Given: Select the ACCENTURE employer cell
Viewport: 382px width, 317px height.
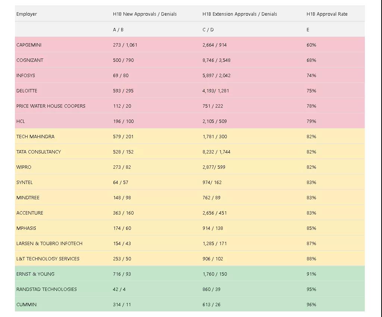Looking at the screenshot, I should 30,213.
